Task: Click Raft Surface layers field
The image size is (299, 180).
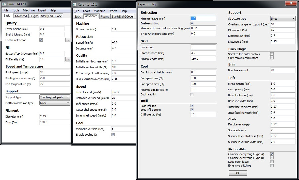Action: 283,130
